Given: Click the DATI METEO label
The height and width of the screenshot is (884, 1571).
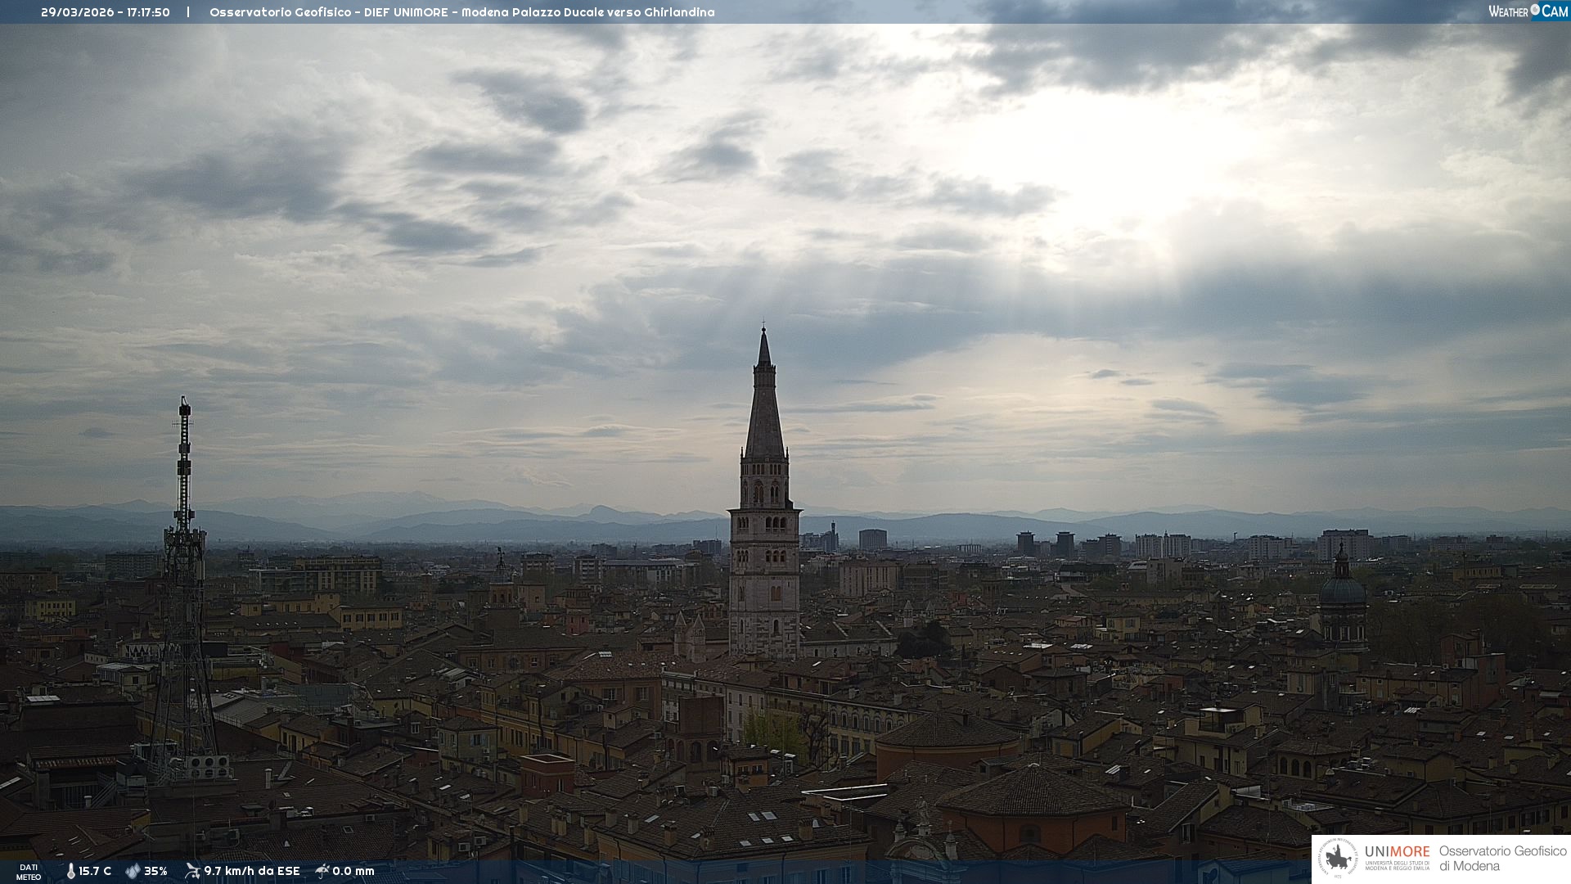Looking at the screenshot, I should click(29, 872).
